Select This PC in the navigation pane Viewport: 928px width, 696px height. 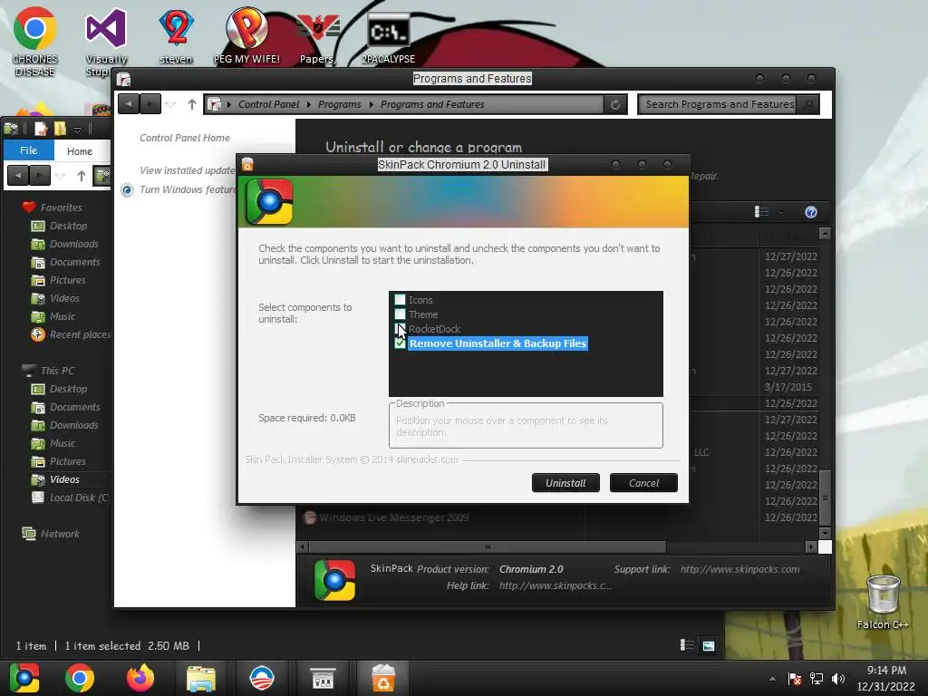[57, 371]
